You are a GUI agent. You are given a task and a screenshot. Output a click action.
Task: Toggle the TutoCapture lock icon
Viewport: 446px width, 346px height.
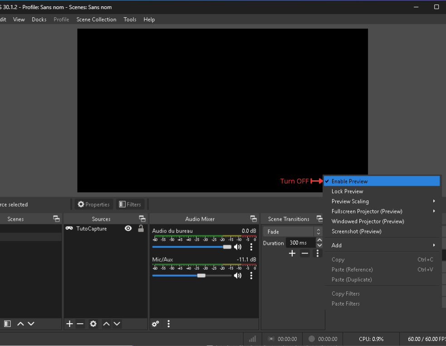[141, 228]
